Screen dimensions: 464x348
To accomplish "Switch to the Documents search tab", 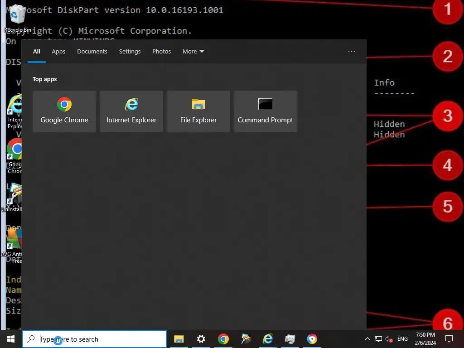I will [x=92, y=52].
